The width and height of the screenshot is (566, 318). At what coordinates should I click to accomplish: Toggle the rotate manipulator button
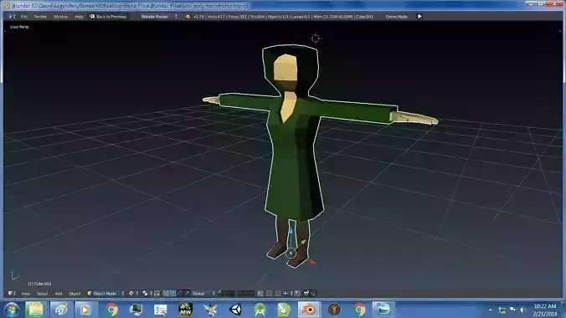179,294
